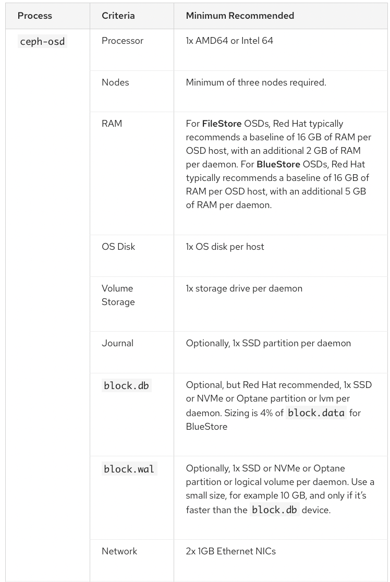Image resolution: width=390 pixels, height=582 pixels.
Task: Click the block.wal code label
Action: click(129, 469)
